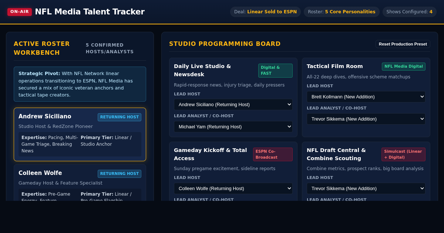Click the 5 Confirmed Hosts/Analysts label
Screen dimensions: 444x233
point(110,48)
